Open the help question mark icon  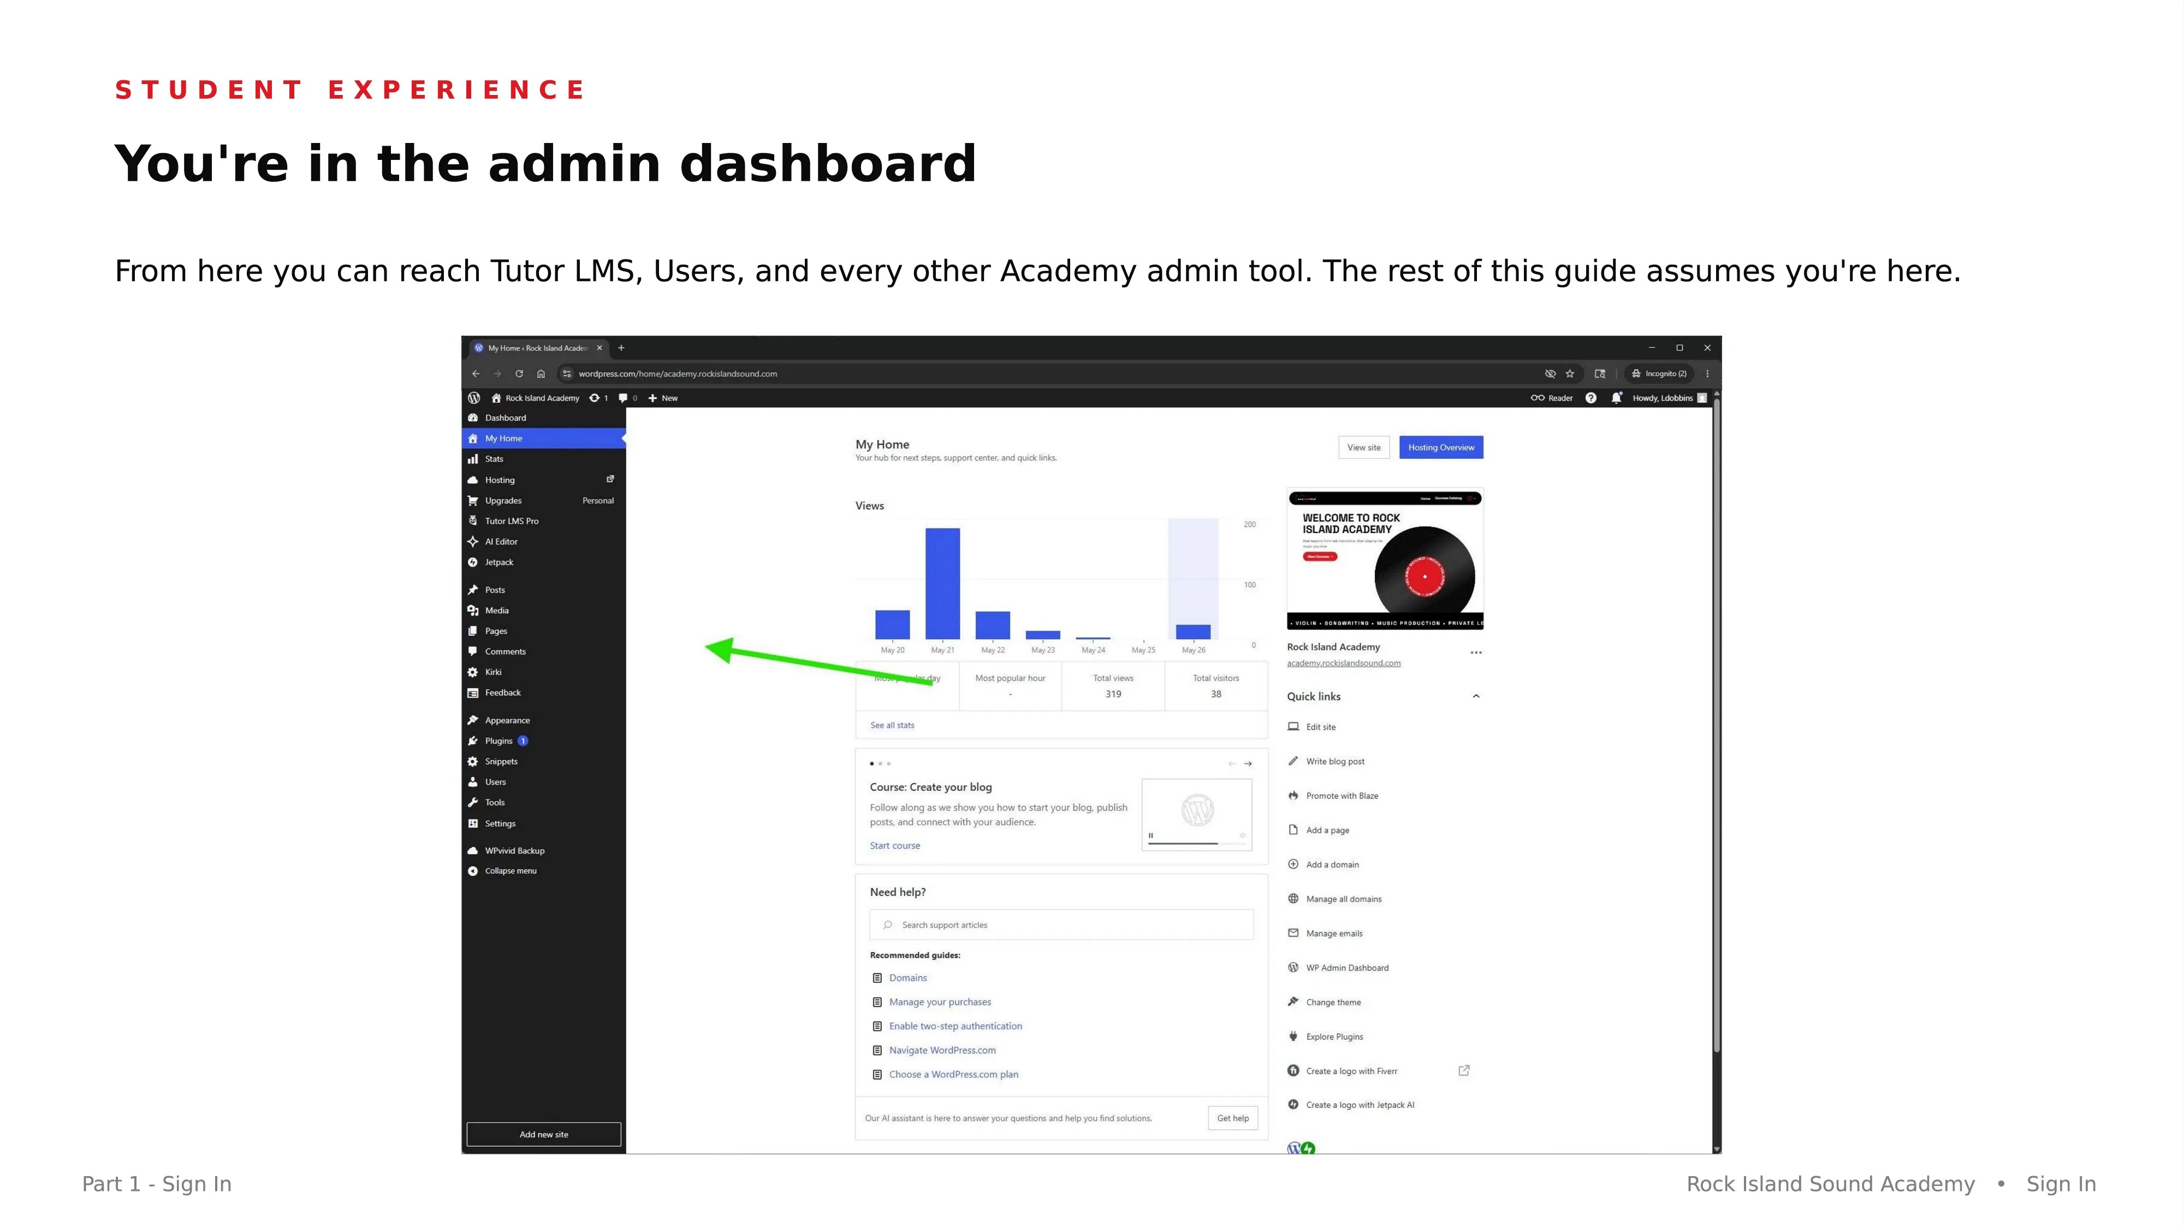point(1590,397)
